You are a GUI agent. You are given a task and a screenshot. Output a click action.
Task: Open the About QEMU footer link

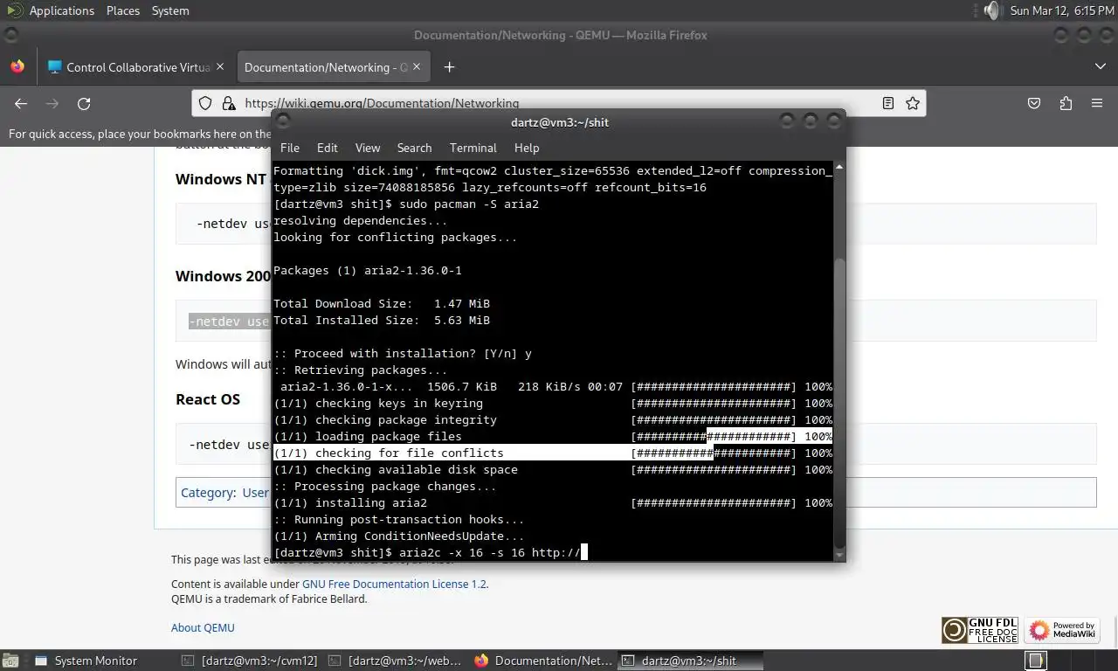point(203,627)
